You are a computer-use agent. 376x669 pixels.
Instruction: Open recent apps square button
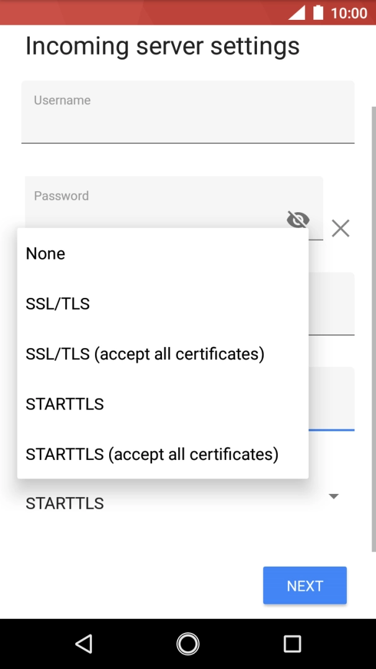[x=292, y=644]
